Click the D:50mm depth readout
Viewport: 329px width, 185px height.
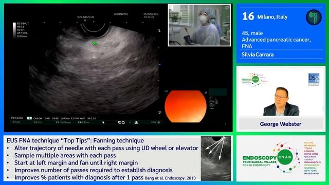point(22,36)
